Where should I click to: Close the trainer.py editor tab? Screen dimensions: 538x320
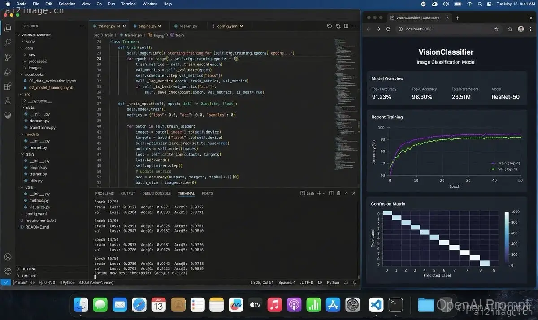click(x=124, y=26)
